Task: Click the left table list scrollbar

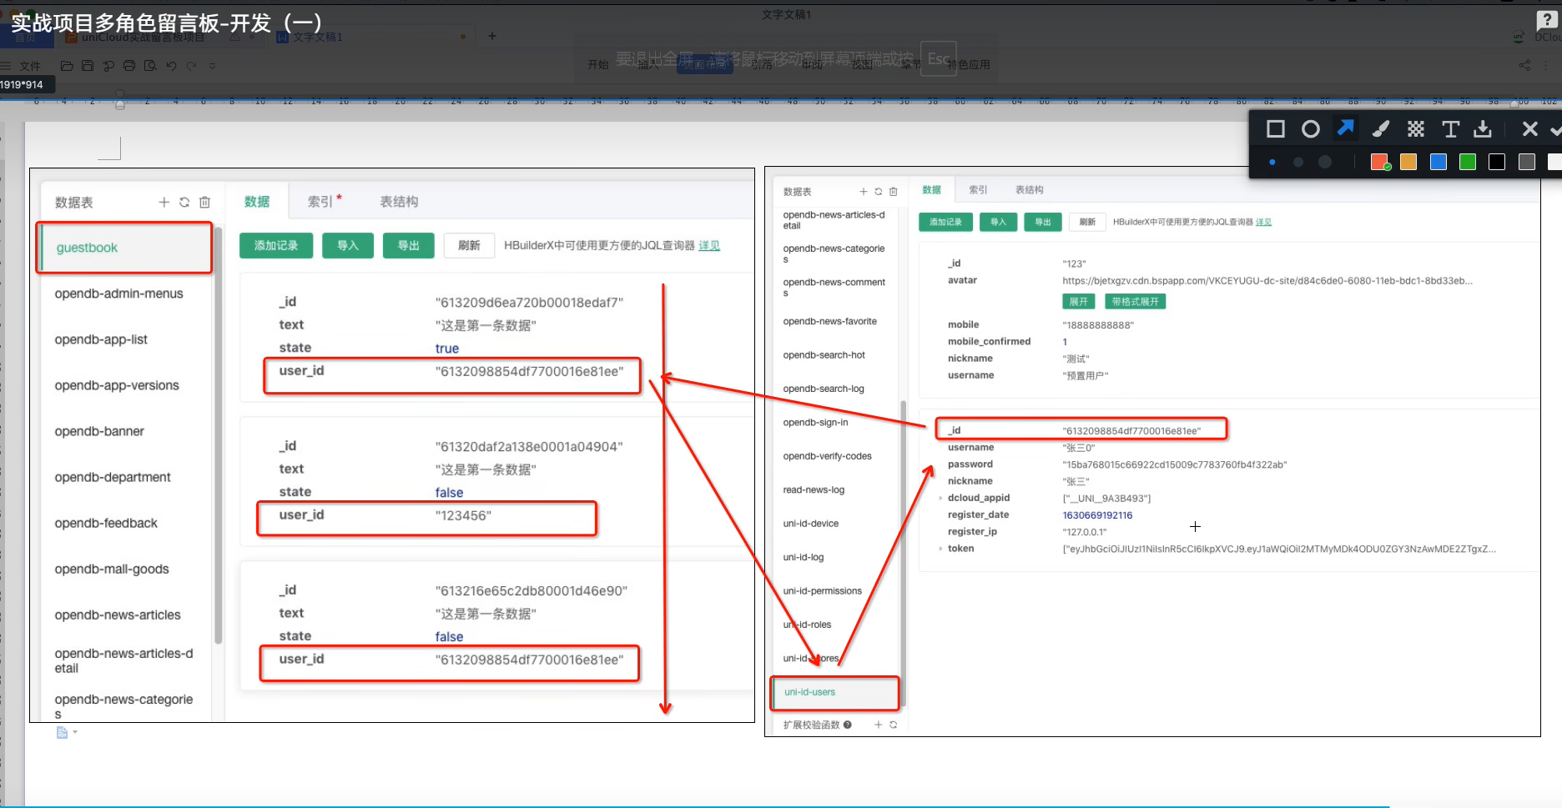Action: pos(218,434)
